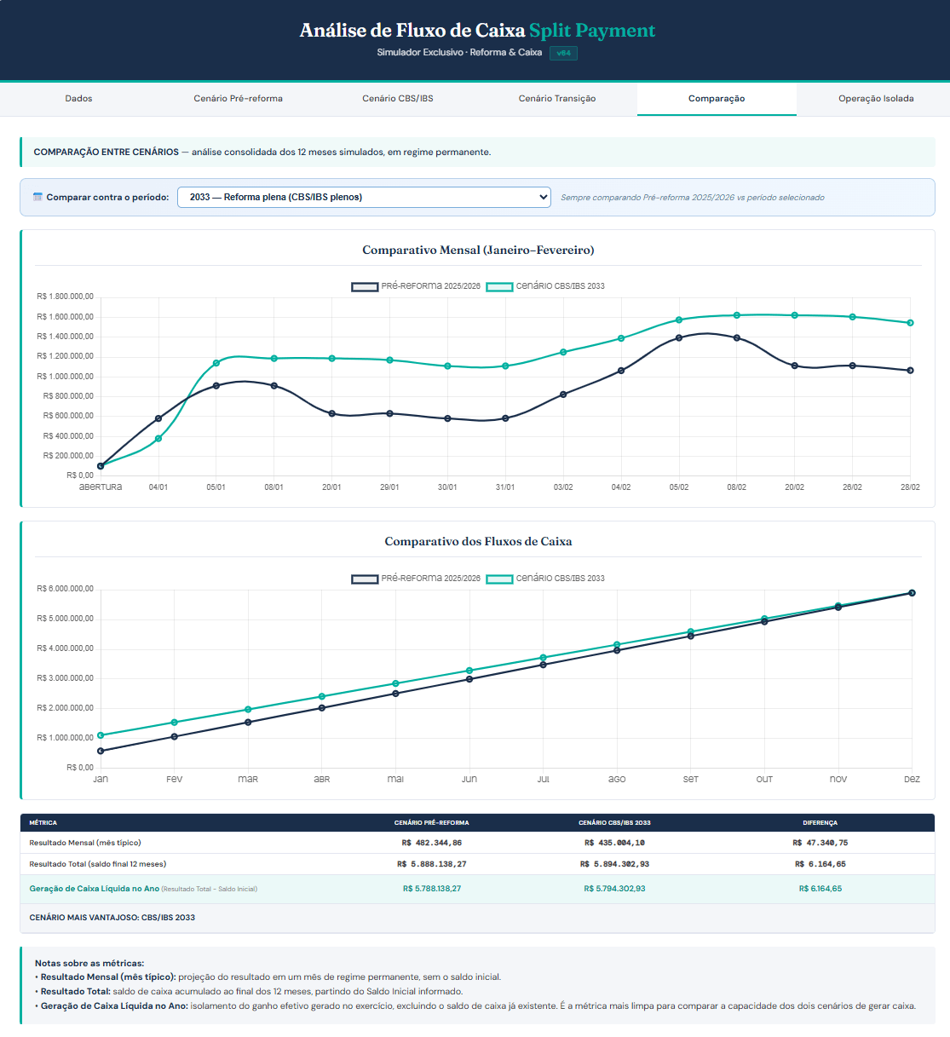Image resolution: width=950 pixels, height=1037 pixels.
Task: Select the Comparação tab
Action: point(717,99)
